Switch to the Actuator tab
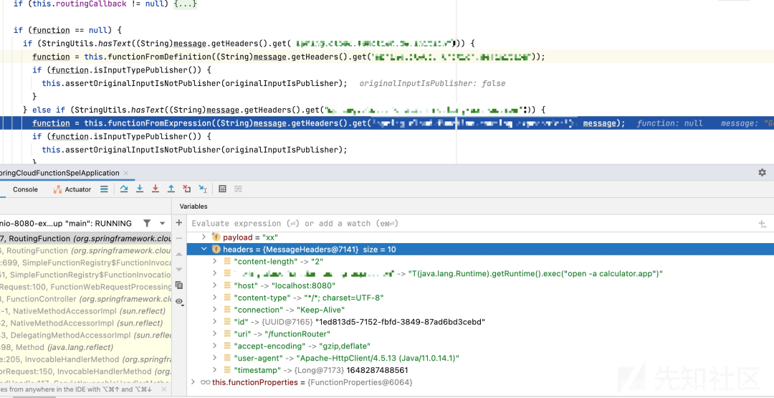Viewport: 774px width, 398px height. pyautogui.click(x=73, y=189)
